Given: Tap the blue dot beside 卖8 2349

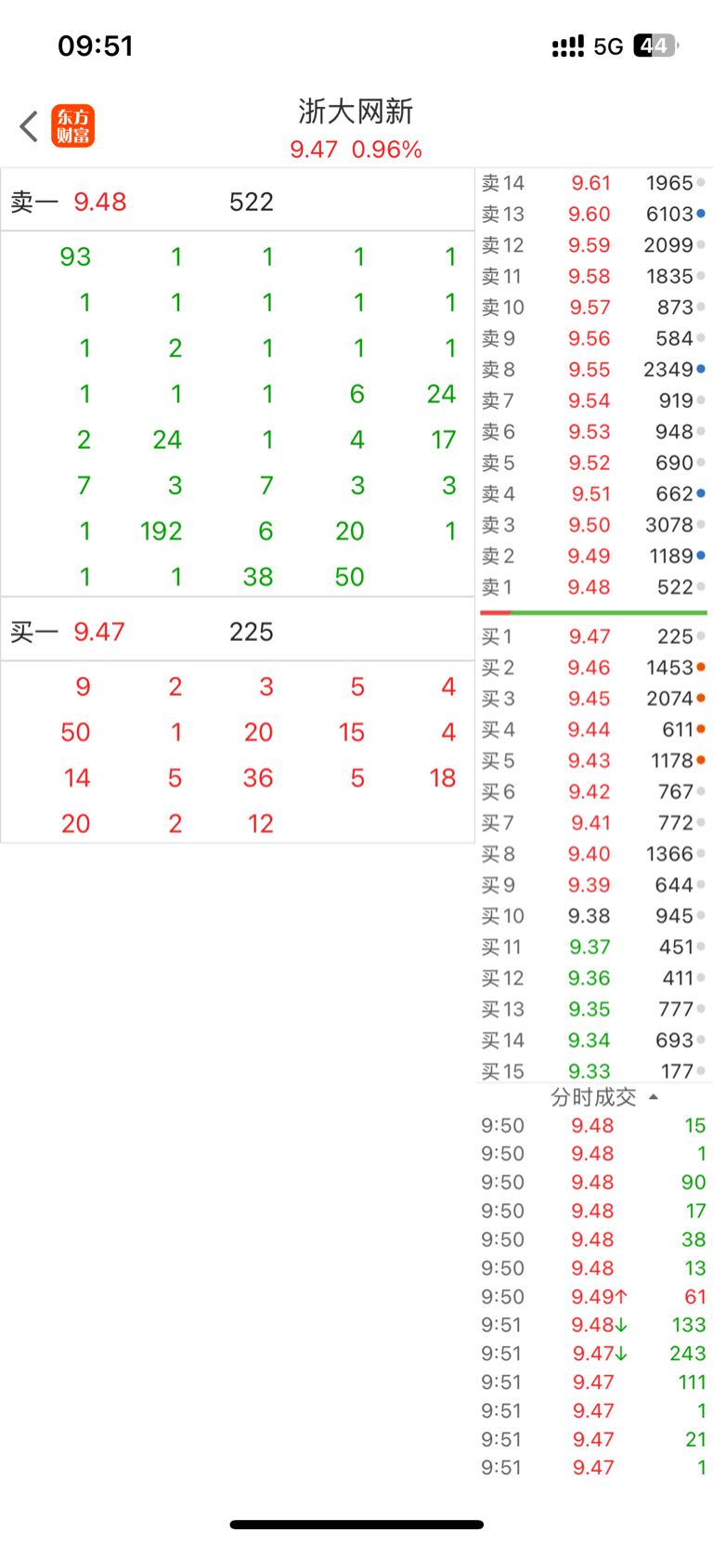Looking at the screenshot, I should click(701, 369).
